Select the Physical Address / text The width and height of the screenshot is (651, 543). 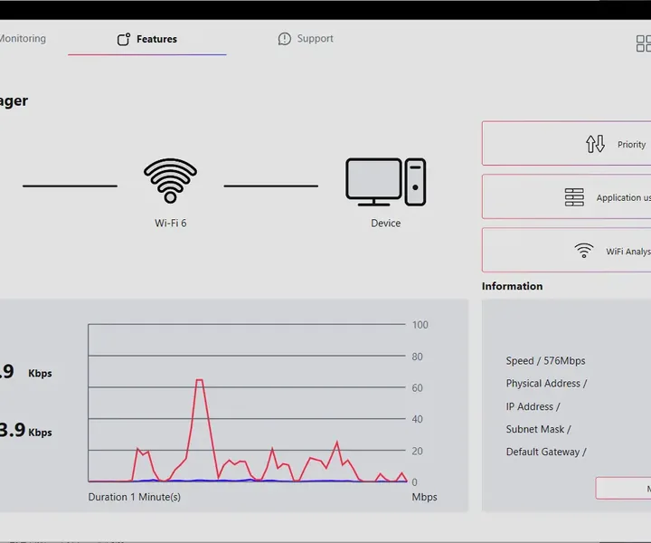[x=546, y=384]
